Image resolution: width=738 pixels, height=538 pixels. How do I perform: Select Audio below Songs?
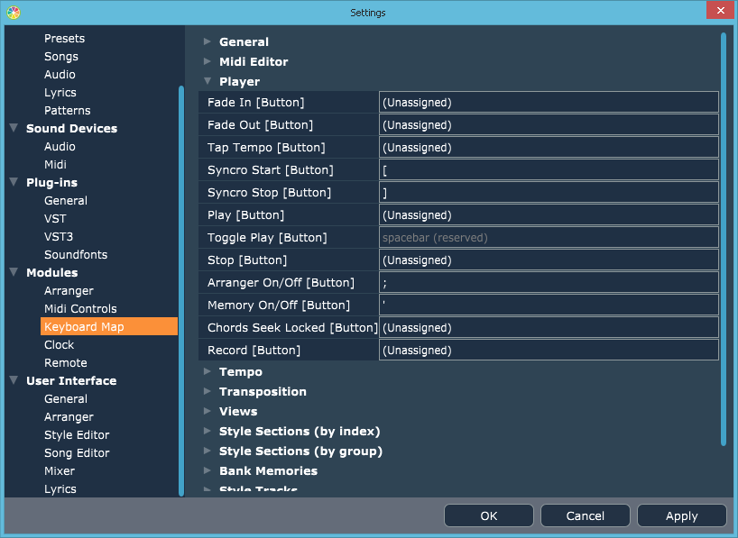click(x=60, y=74)
